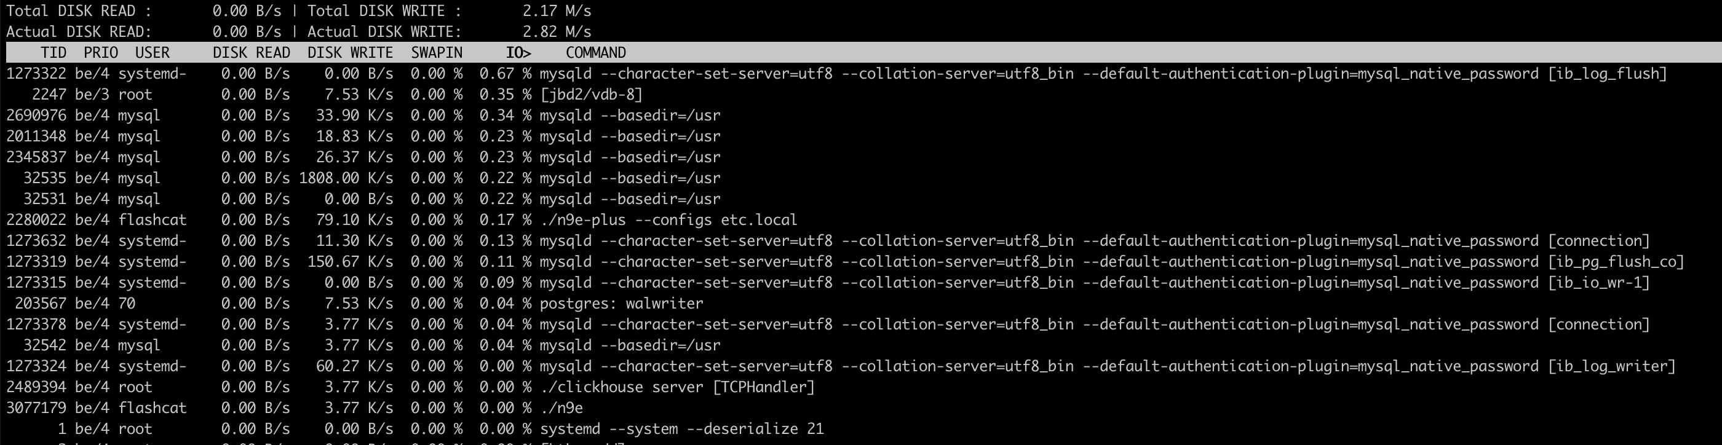This screenshot has height=445, width=1722.
Task: Click the USER column header
Action: pos(153,53)
